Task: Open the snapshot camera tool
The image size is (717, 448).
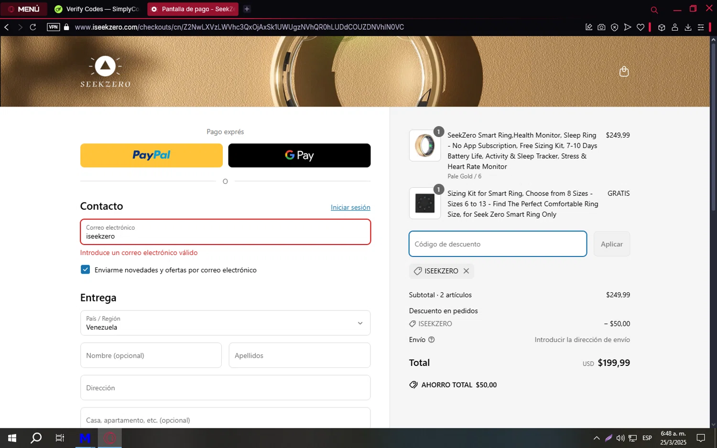Action: 601,27
